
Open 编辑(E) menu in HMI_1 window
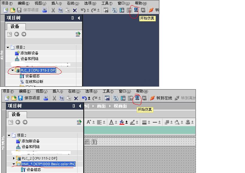(25, 91)
